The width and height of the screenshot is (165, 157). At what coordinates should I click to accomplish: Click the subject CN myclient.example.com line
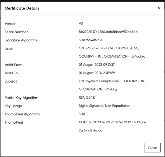(112, 81)
